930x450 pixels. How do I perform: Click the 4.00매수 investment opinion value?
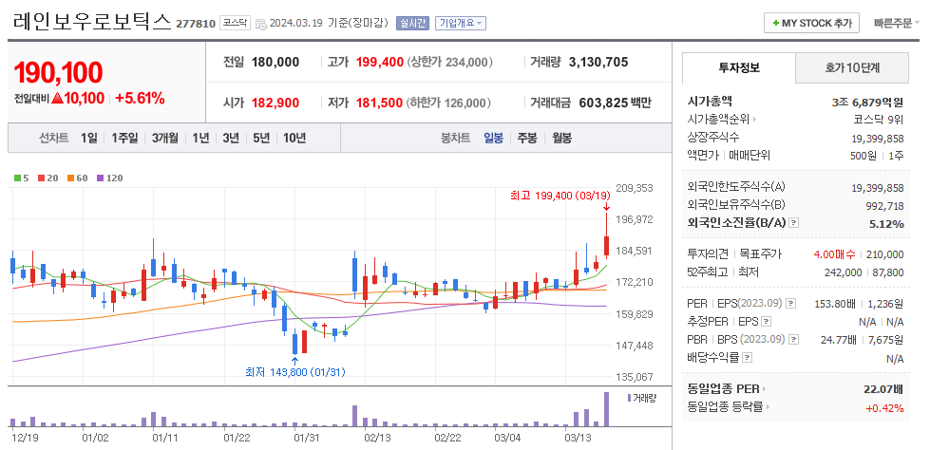click(x=834, y=254)
